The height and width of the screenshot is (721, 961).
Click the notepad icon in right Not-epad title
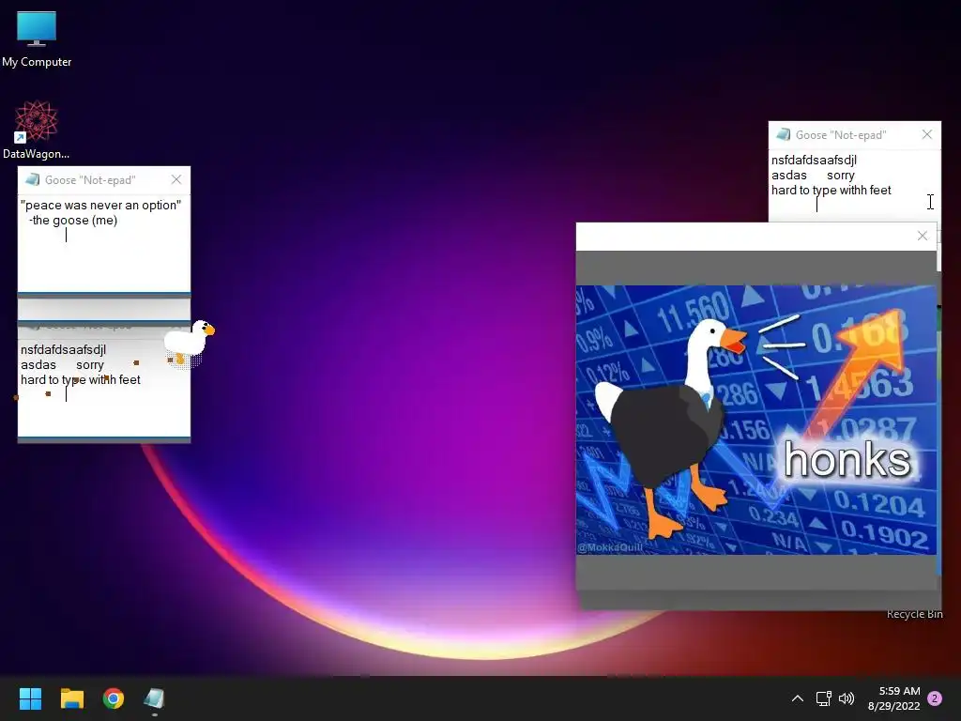784,134
